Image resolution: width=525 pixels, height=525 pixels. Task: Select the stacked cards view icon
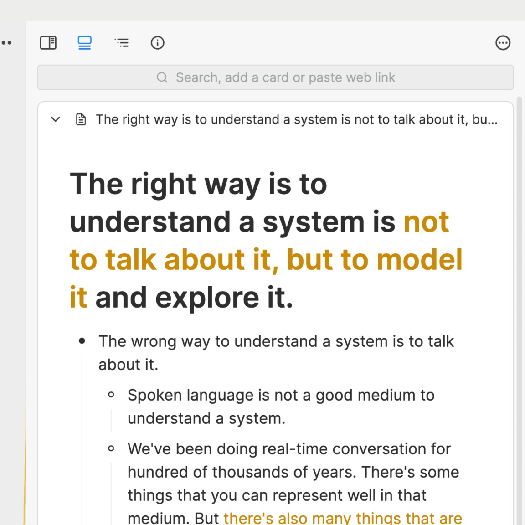(85, 43)
